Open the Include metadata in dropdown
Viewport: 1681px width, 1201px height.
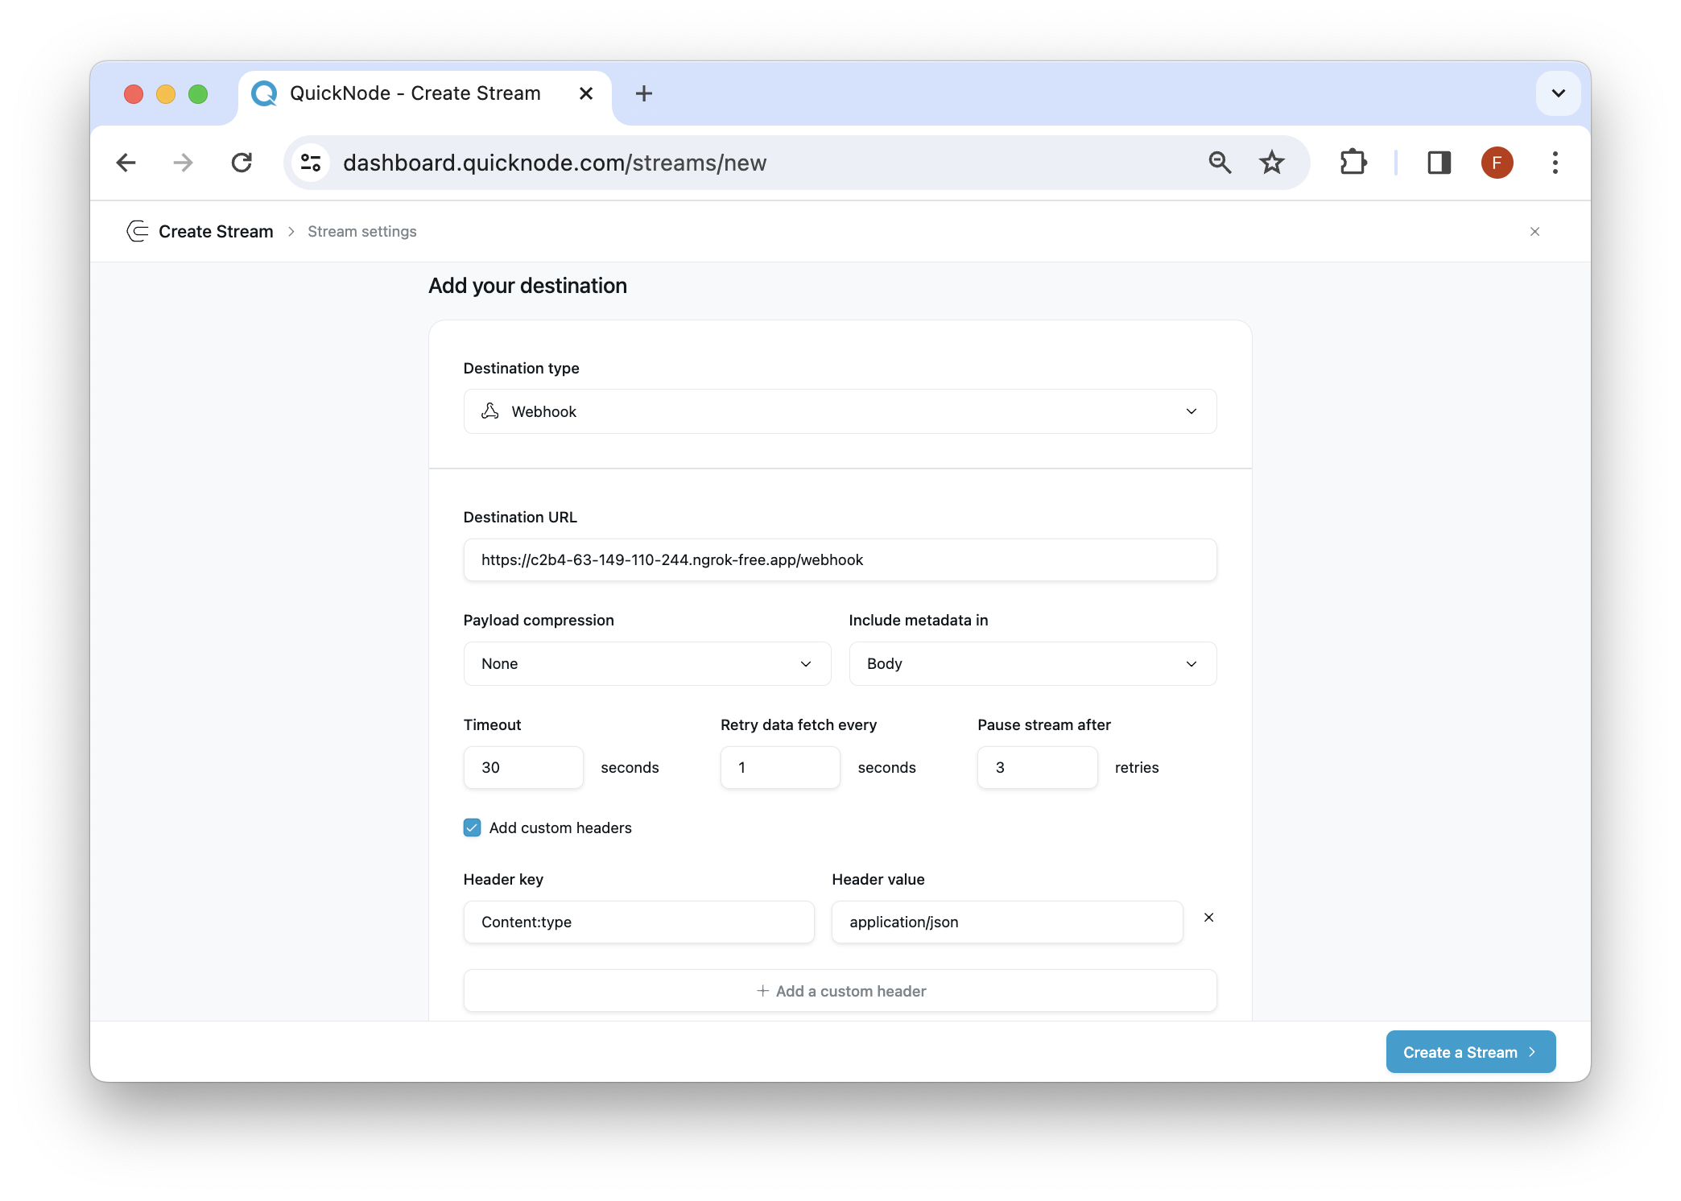[1032, 663]
